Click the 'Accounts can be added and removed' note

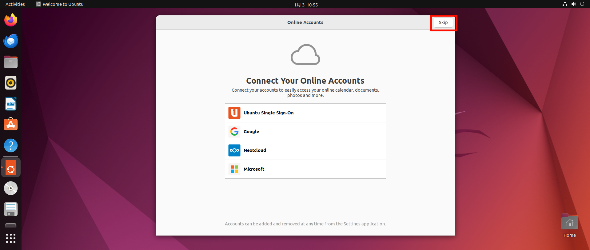pos(305,224)
